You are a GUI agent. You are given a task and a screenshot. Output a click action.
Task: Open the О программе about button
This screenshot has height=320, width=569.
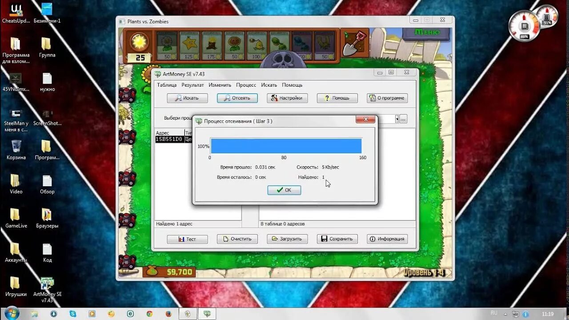pos(387,98)
